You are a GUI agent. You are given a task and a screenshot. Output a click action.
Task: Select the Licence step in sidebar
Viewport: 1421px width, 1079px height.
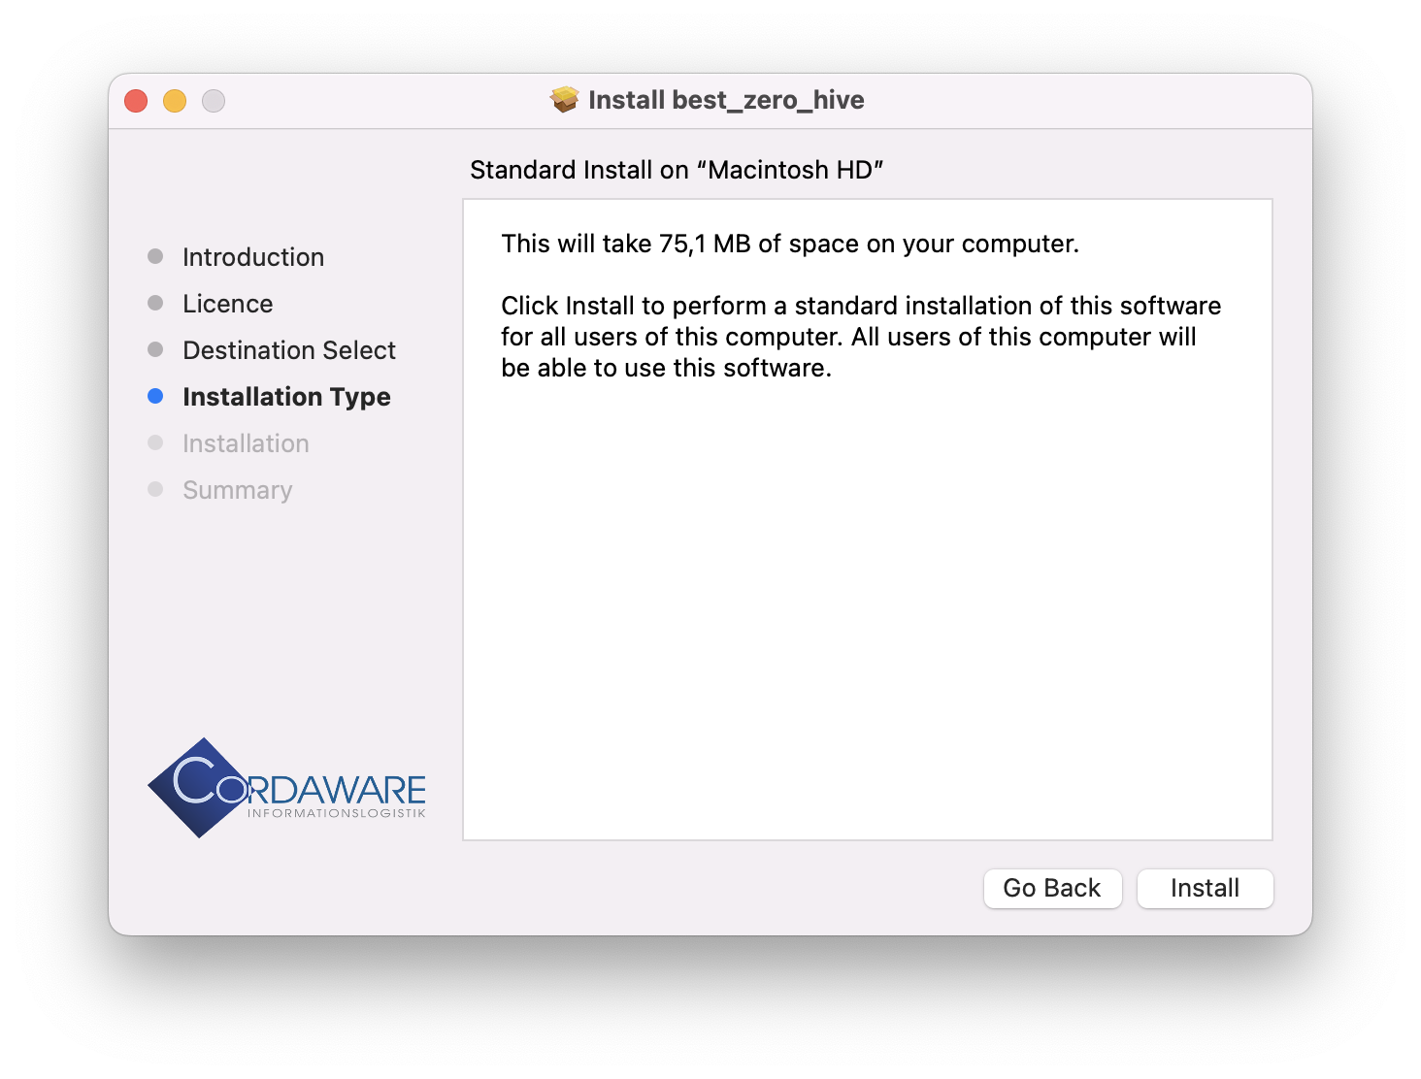coord(228,304)
